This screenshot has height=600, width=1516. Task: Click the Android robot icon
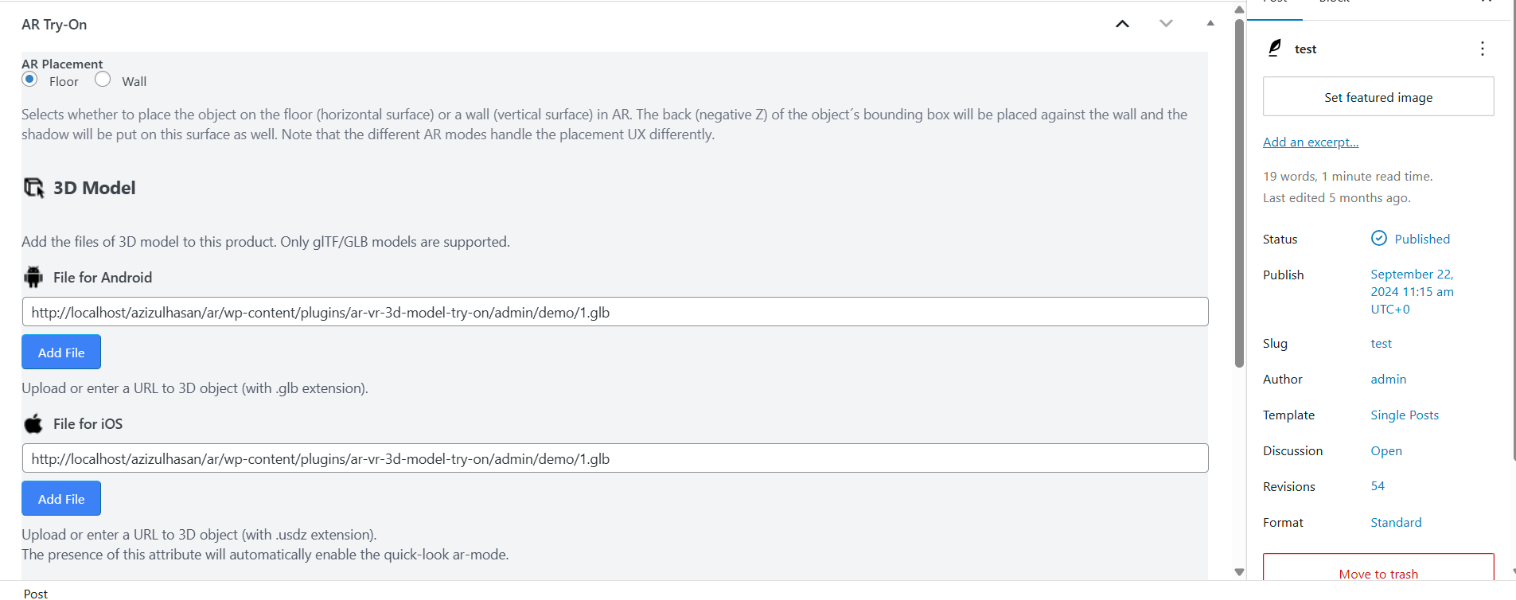tap(33, 277)
